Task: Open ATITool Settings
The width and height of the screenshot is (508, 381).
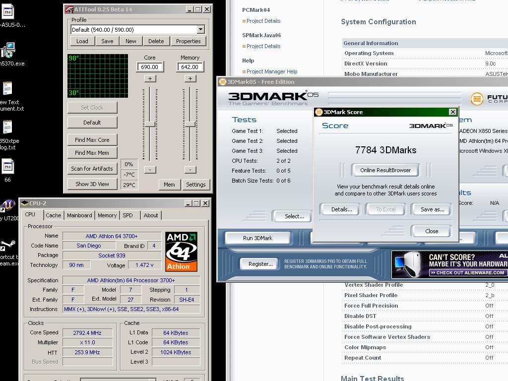Action: pyautogui.click(x=195, y=185)
